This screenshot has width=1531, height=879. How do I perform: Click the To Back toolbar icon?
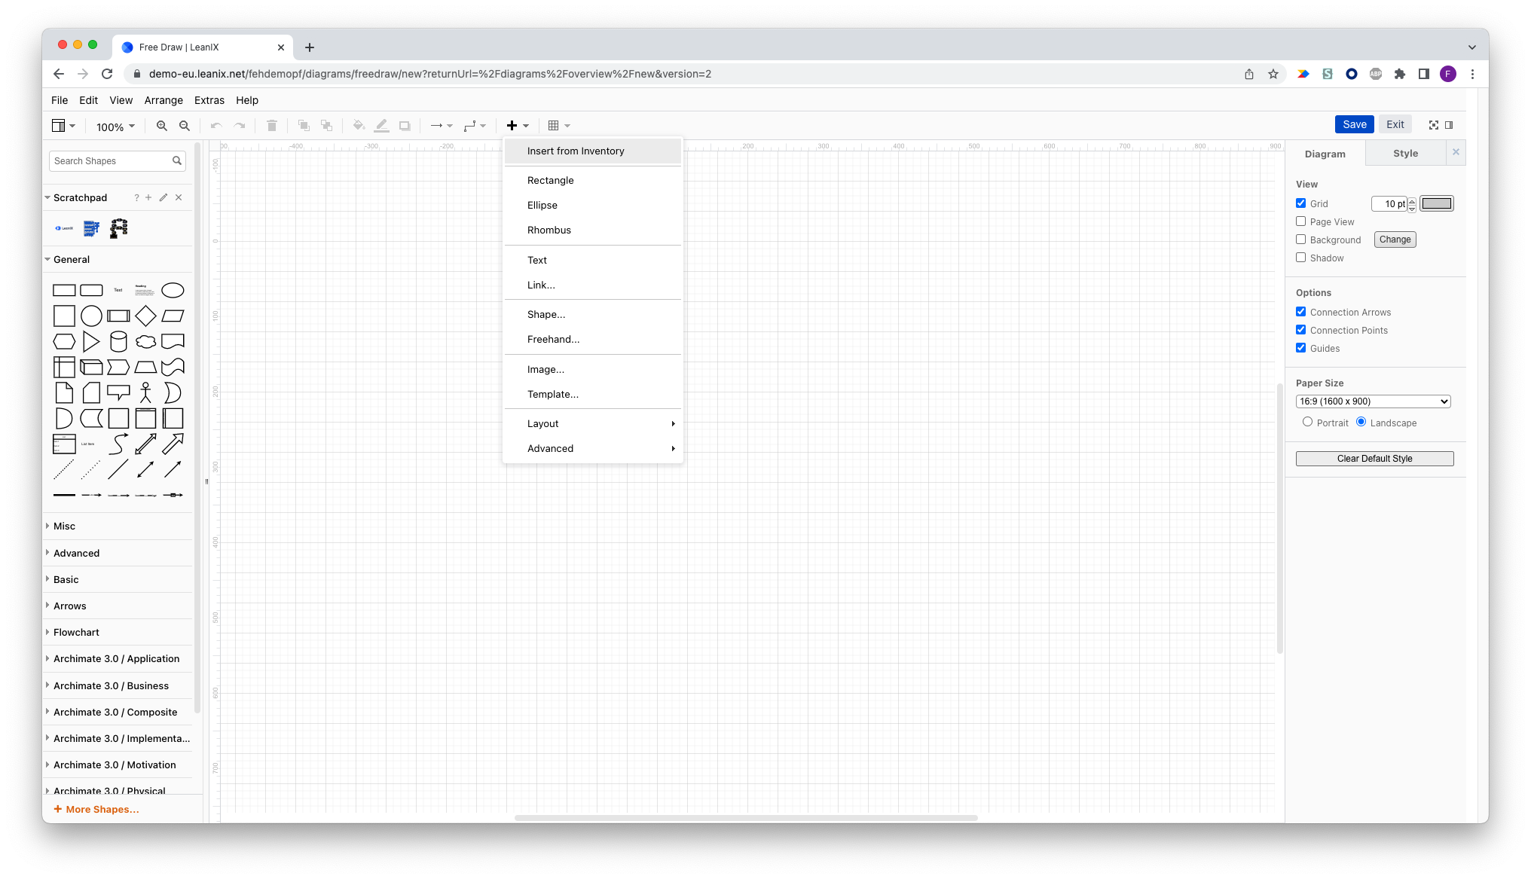(326, 126)
